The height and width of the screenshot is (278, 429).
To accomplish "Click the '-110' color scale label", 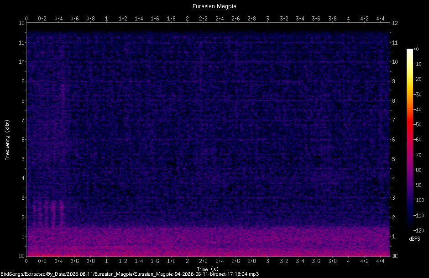I will click(x=419, y=216).
